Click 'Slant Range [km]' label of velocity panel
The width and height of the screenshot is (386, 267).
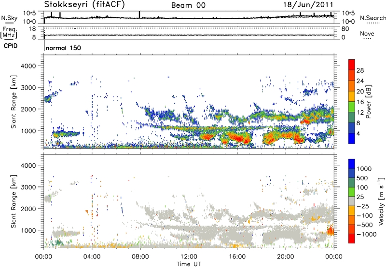point(14,201)
